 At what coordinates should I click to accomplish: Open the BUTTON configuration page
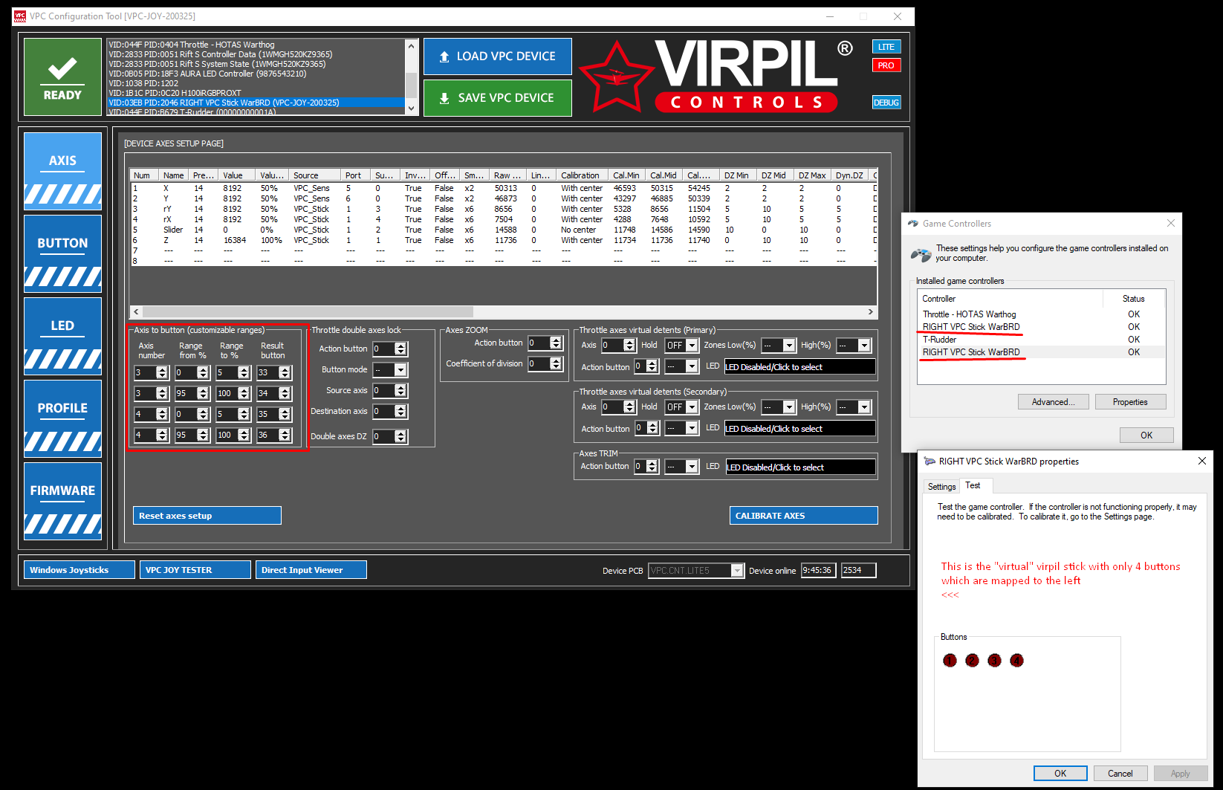62,253
